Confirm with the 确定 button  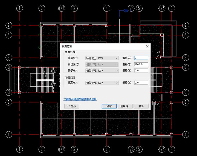109,106
